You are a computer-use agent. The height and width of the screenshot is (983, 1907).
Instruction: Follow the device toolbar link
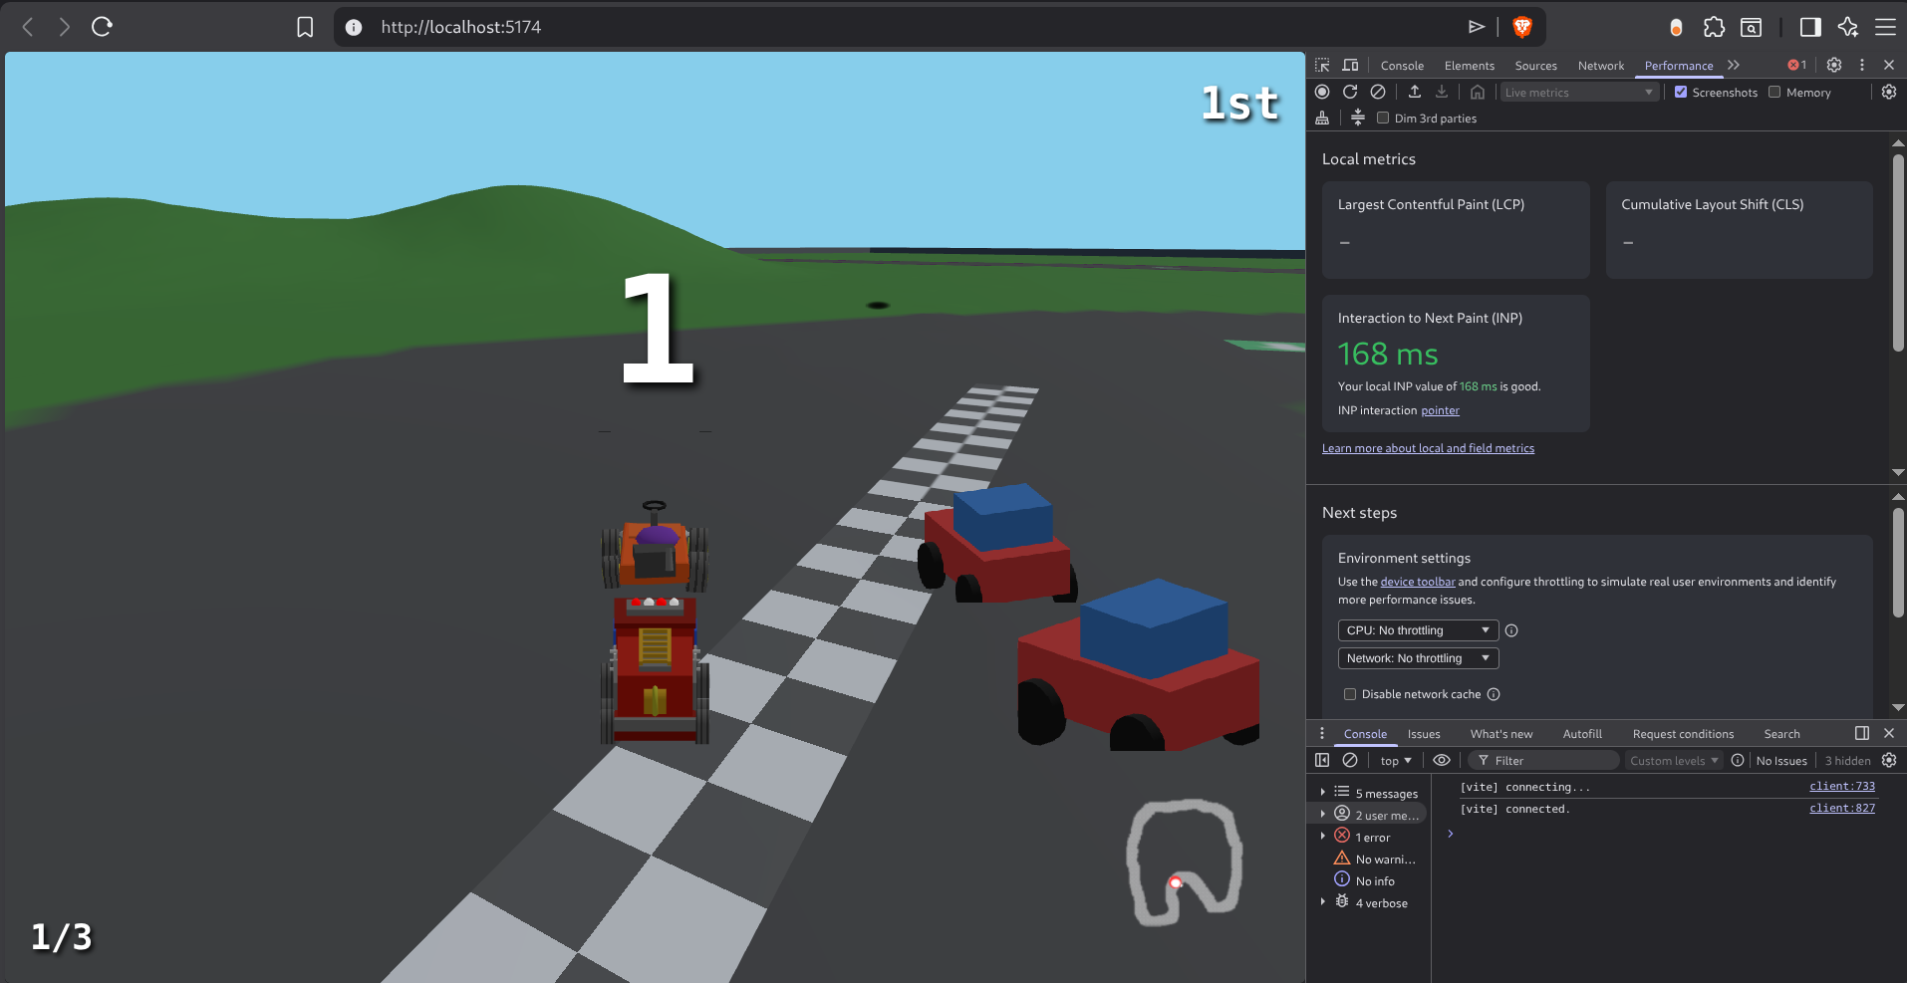(x=1417, y=581)
